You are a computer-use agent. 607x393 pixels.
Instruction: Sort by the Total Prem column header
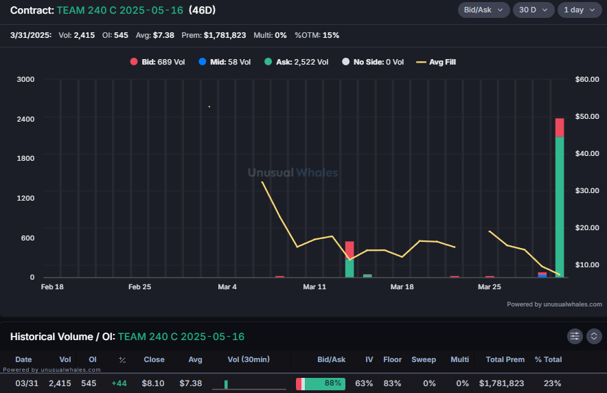[505, 359]
